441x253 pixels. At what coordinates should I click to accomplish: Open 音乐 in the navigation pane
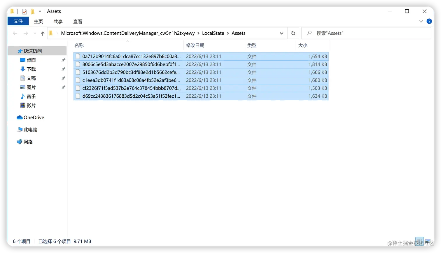click(x=31, y=96)
